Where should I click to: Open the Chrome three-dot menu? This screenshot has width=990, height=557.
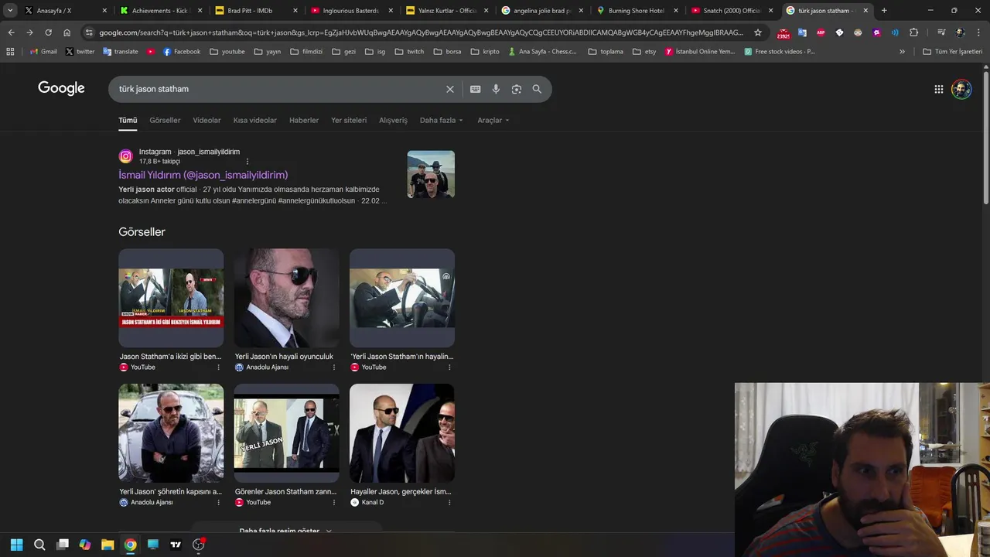[978, 32]
